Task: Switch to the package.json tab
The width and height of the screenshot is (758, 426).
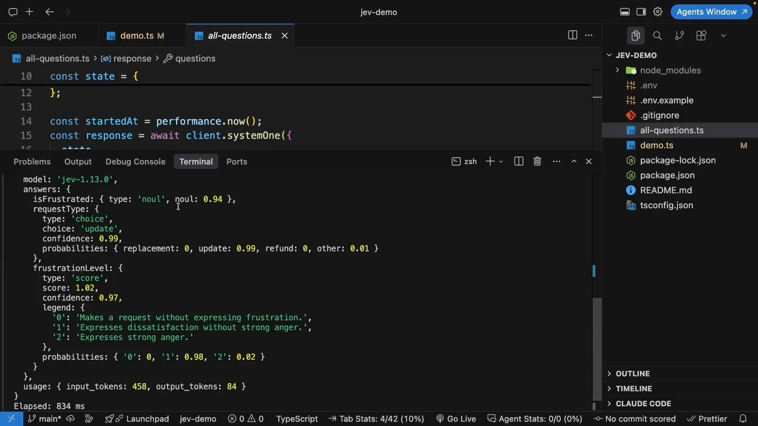Action: pos(49,35)
